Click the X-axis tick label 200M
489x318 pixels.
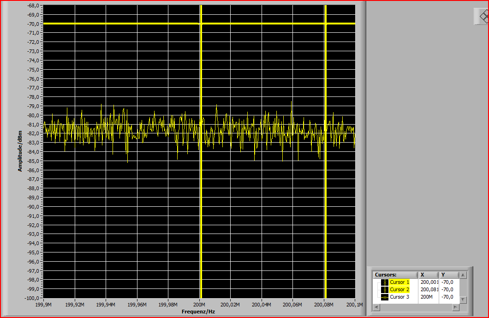click(199, 305)
